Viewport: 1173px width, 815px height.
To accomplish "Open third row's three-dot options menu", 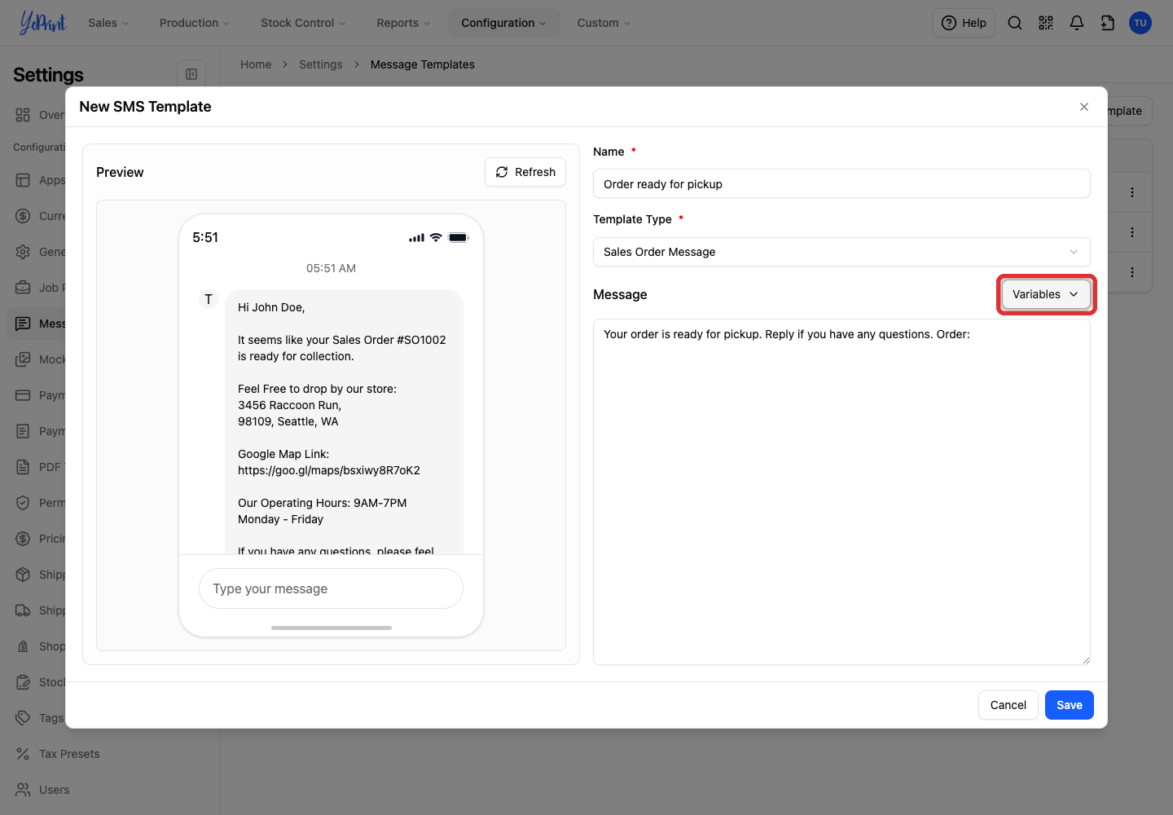I will pos(1132,272).
